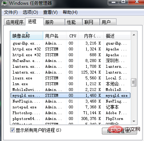Click the 本地会... description cell
This screenshot has height=141, width=144.
(115, 84)
